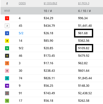The height and width of the screenshot is (104, 103).
Task: Sort by the $1 PICK-3 column header
Action: click(84, 3)
